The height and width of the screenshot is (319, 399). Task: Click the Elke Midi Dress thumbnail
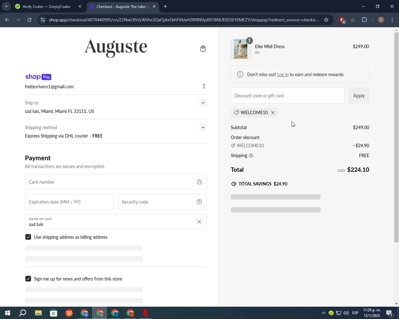tap(241, 49)
